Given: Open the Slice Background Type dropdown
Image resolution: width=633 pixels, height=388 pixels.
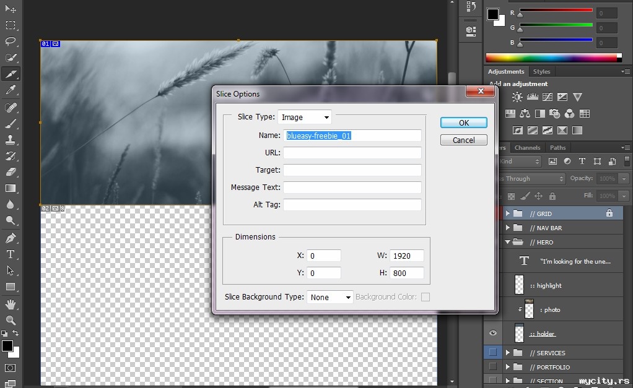Looking at the screenshot, I should click(x=330, y=297).
